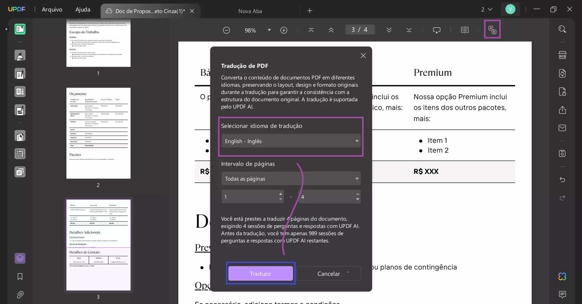The image size is (582, 304).
Task: Click the Translate PDF icon in the toolbar
Action: pos(492,29)
